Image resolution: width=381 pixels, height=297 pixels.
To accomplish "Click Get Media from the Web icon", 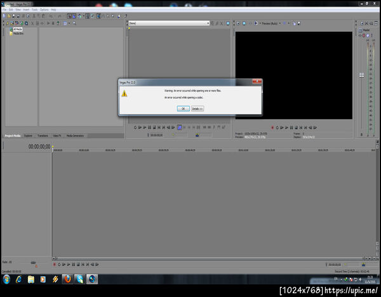I will (x=26, y=23).
